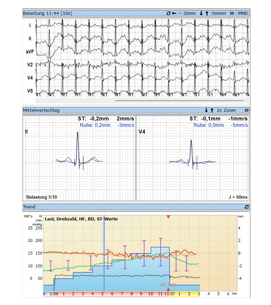Increase ECG amplitude with the up arrow
This screenshot has width=271, height=305.
(207, 13)
